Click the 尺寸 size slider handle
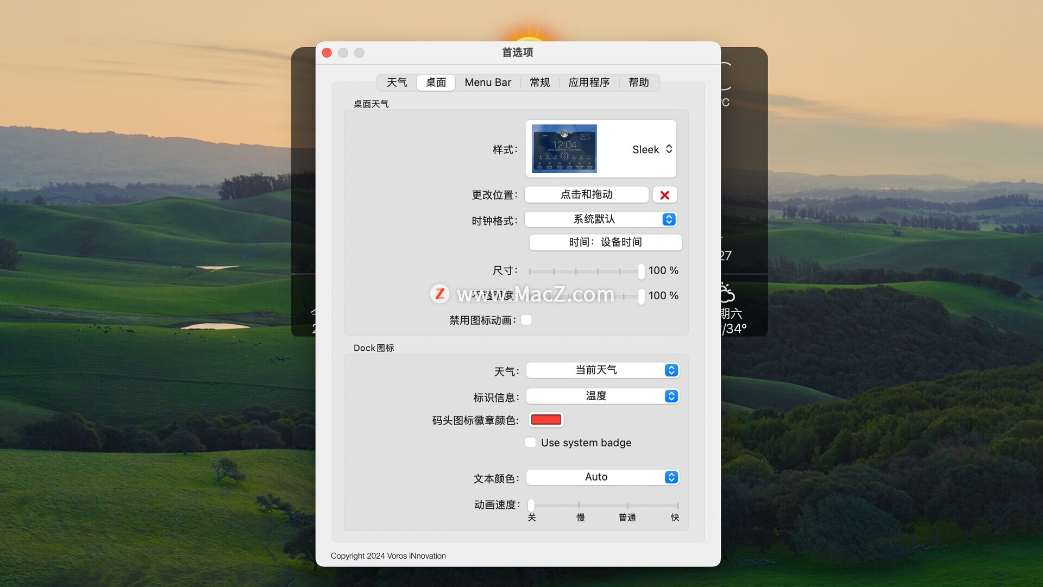Viewport: 1043px width, 587px height. click(641, 270)
